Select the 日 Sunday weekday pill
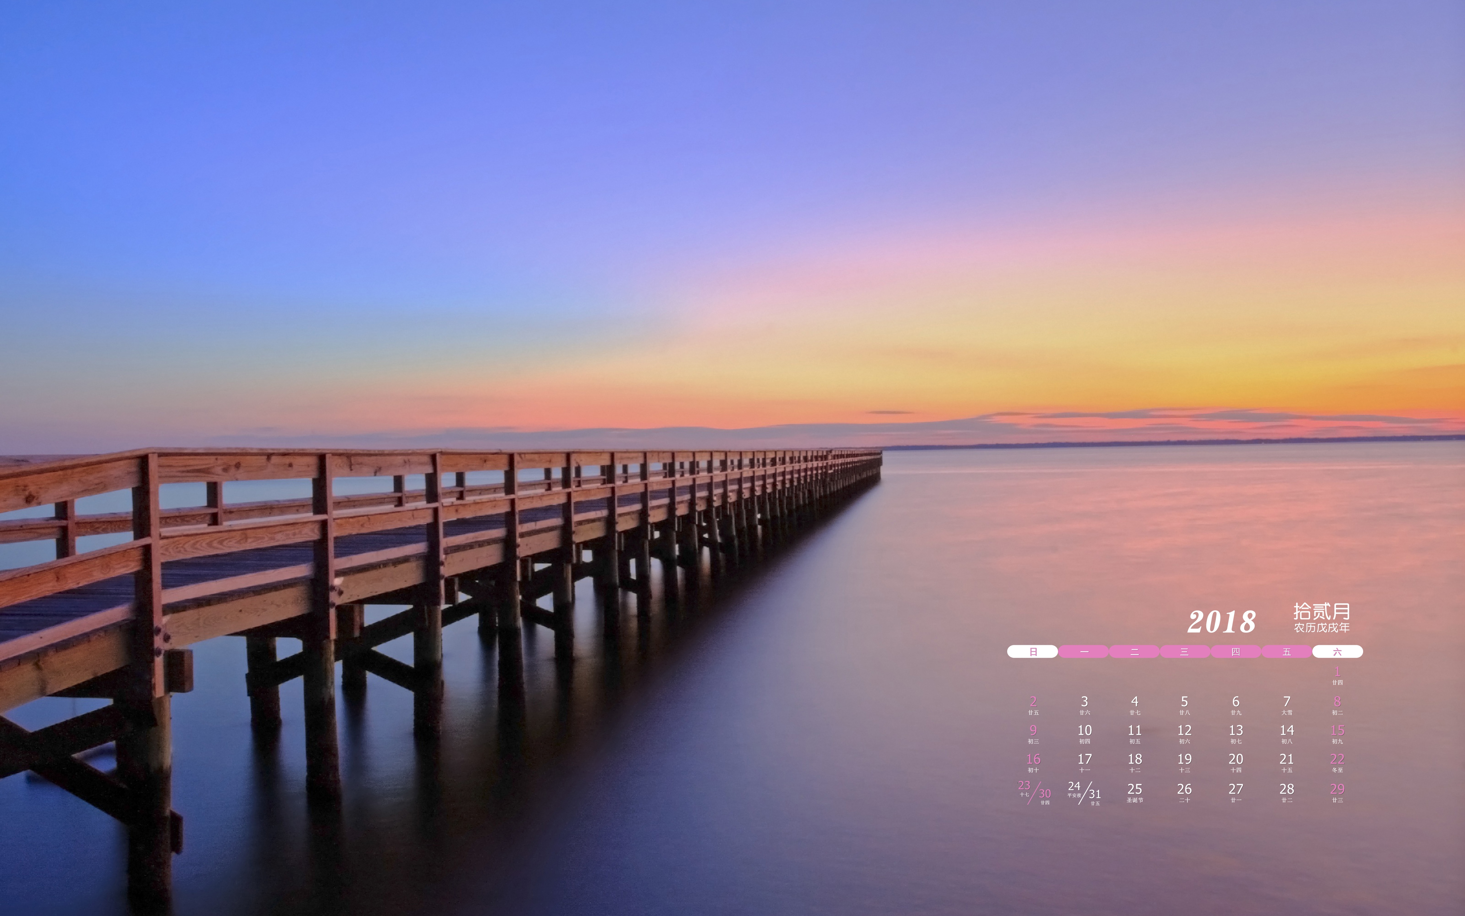The width and height of the screenshot is (1465, 916). [1033, 651]
